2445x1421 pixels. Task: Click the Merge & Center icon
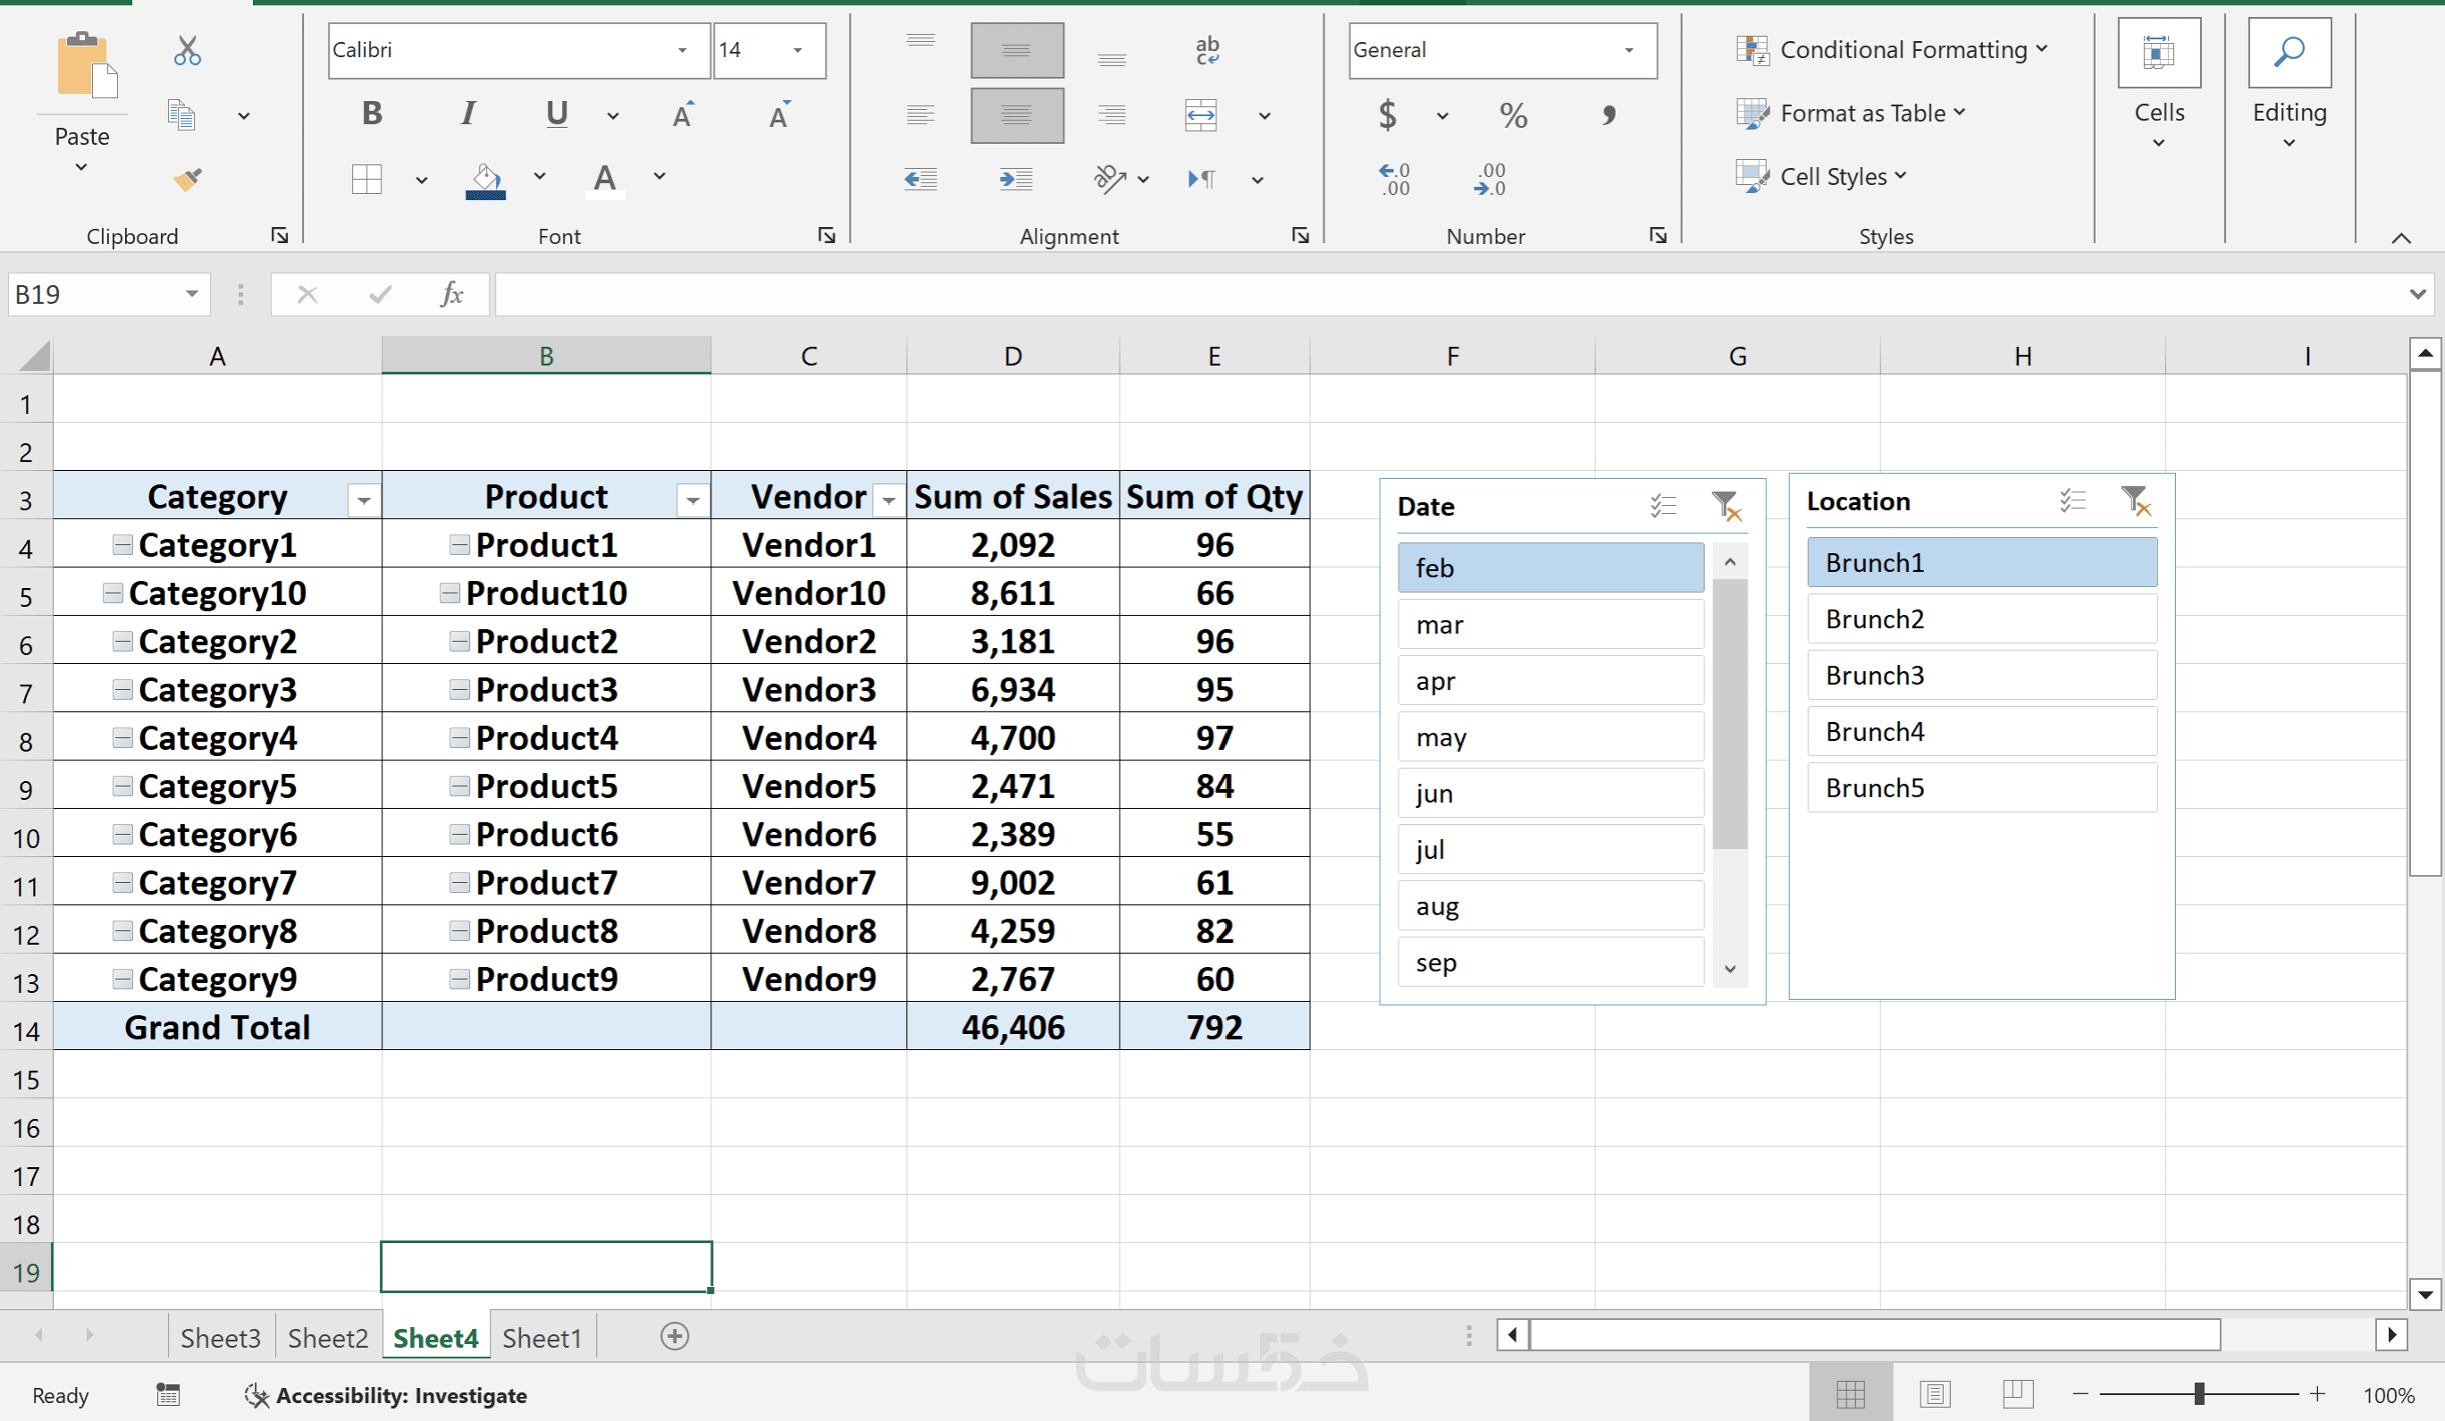1201,115
